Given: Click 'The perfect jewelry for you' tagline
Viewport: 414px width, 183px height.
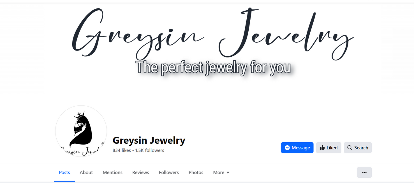Looking at the screenshot, I should (213, 68).
